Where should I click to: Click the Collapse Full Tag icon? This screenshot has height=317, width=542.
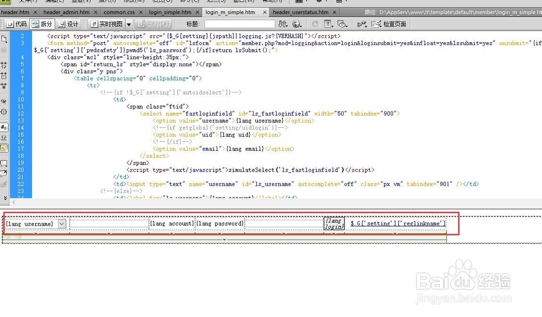pyautogui.click(x=4, y=65)
